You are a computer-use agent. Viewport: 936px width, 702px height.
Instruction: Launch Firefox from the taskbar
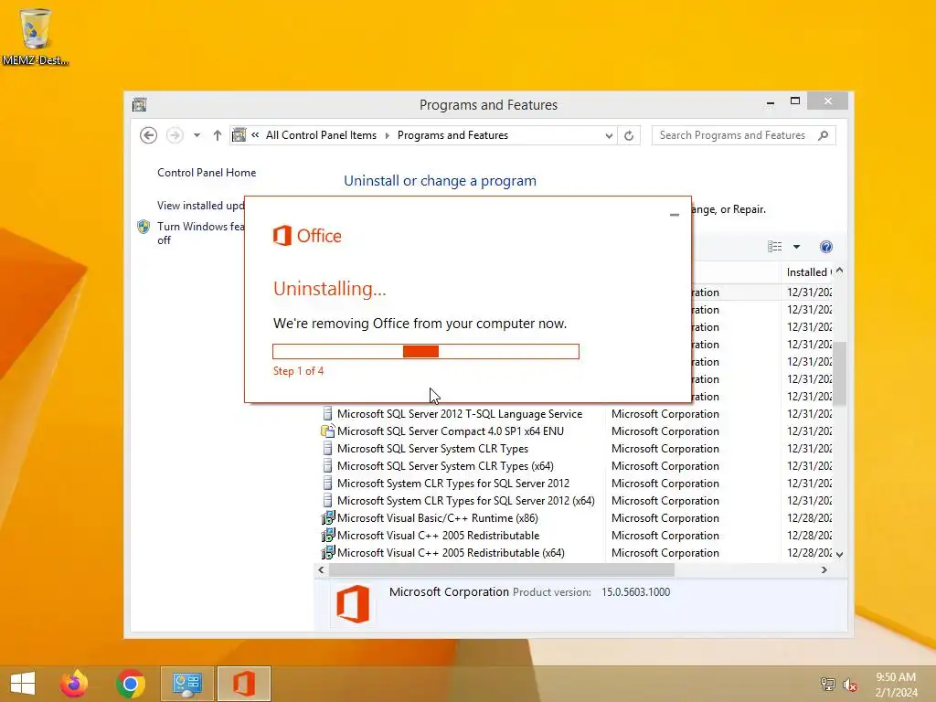(x=74, y=684)
